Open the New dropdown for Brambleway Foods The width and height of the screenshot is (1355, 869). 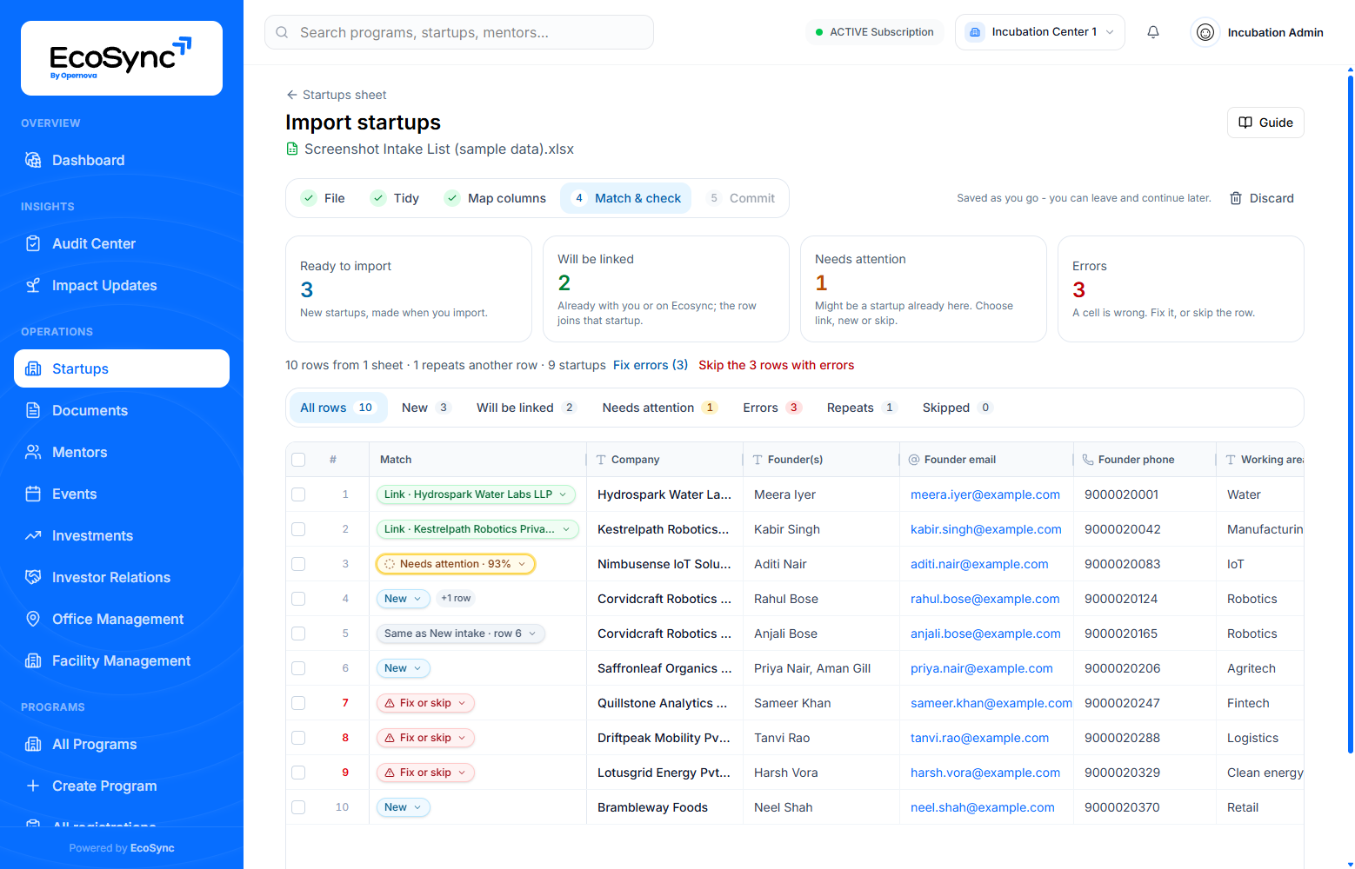coord(404,807)
